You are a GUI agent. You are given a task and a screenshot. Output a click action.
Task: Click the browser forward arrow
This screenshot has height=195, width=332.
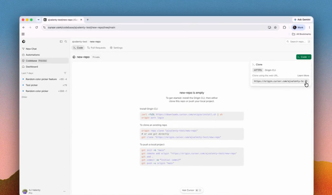click(30, 27)
